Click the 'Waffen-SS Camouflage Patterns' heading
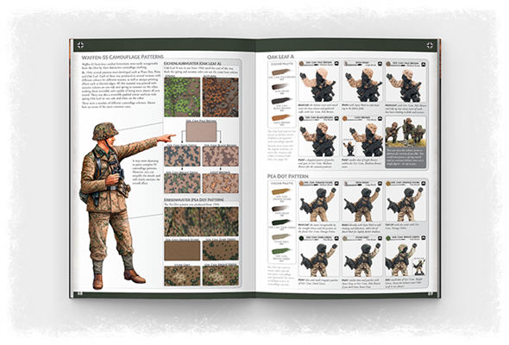 (x=123, y=57)
